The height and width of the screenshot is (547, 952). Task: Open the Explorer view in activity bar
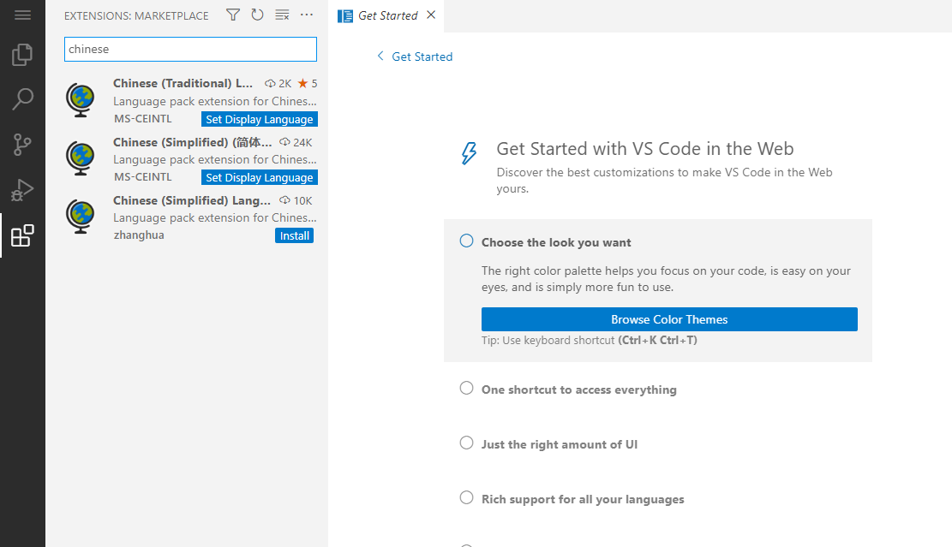(x=22, y=55)
